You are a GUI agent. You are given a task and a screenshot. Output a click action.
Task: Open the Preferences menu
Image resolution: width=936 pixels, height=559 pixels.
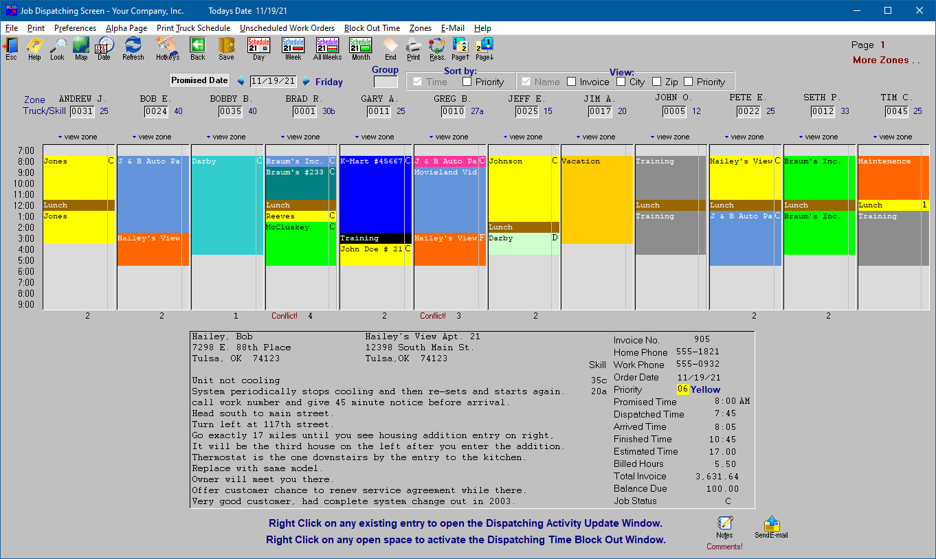[x=75, y=28]
